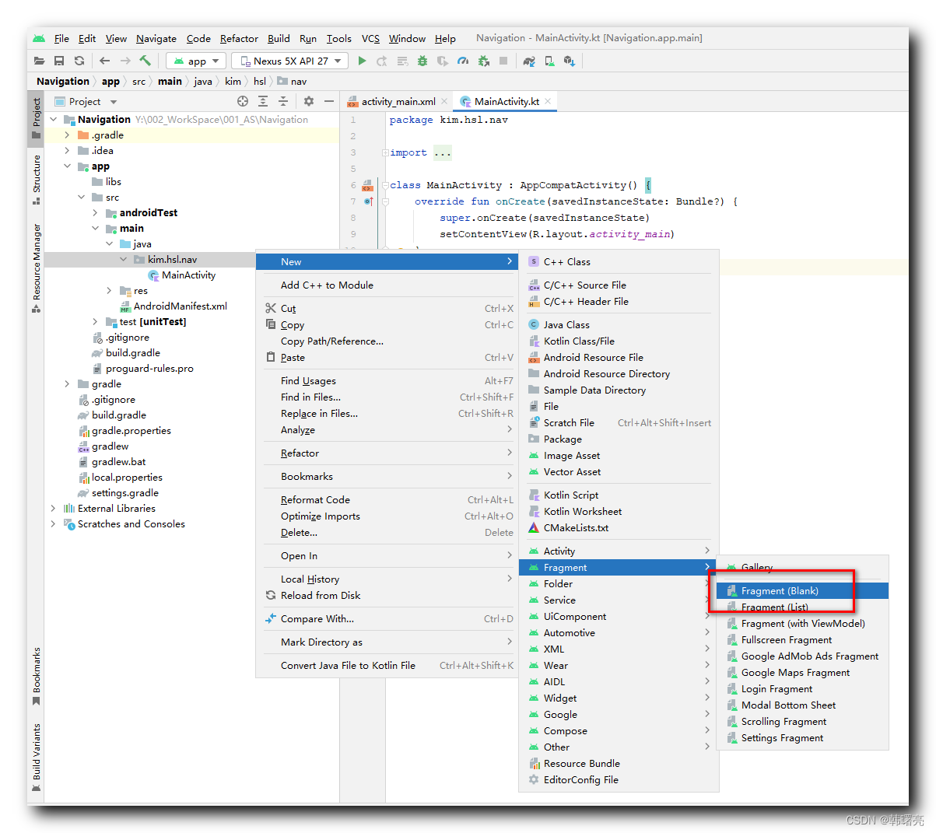Click the Expand All icon in Project panel
The image size is (936, 833).
pyautogui.click(x=263, y=101)
